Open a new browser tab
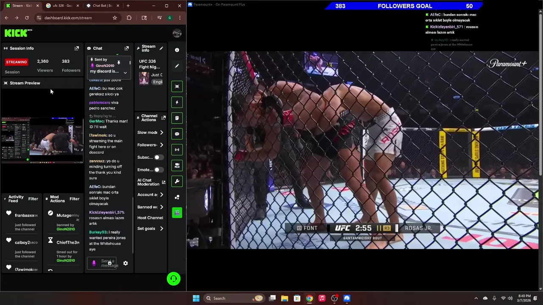Screen dimensions: 543x305 click(128, 6)
